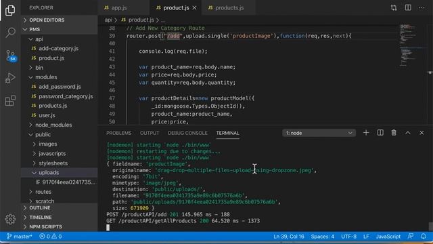Viewport: 433px width, 244px height.
Task: Expand the Outline section
Action: [x=59, y=208]
